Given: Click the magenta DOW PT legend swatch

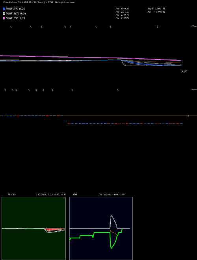Looking at the screenshot, I should (x=4, y=18).
